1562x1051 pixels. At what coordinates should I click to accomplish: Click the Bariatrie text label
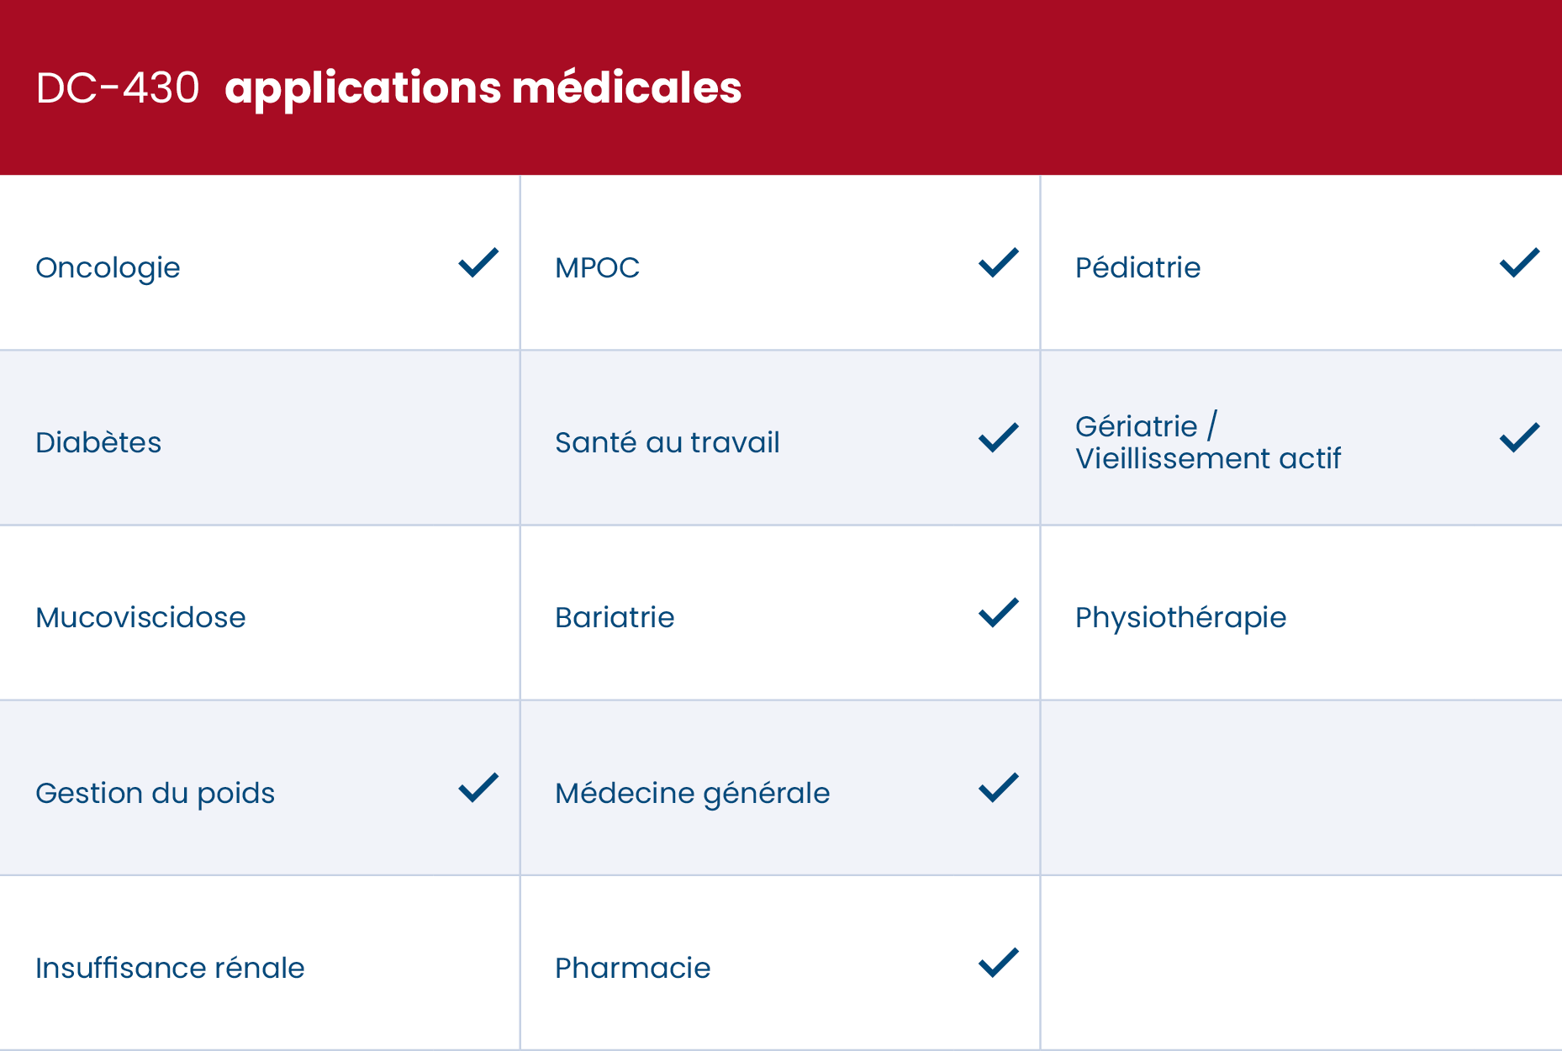(615, 617)
